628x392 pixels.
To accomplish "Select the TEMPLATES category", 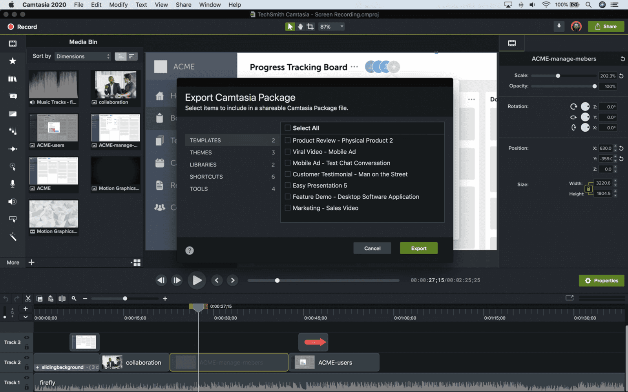I will click(232, 140).
